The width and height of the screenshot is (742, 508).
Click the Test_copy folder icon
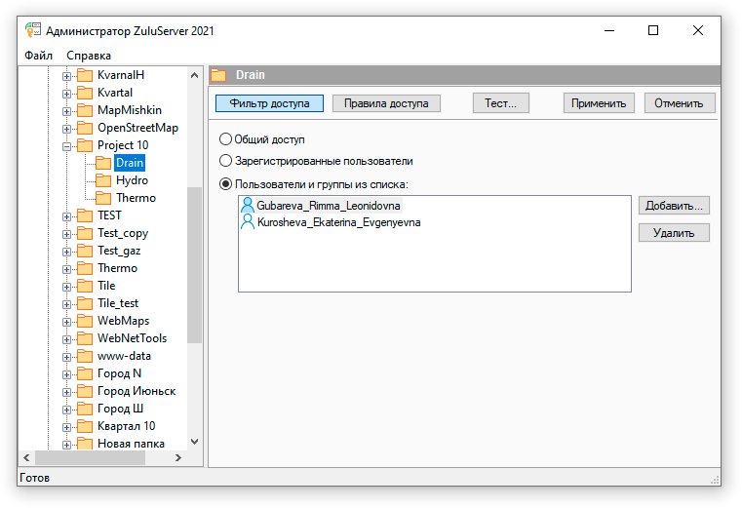tap(85, 233)
